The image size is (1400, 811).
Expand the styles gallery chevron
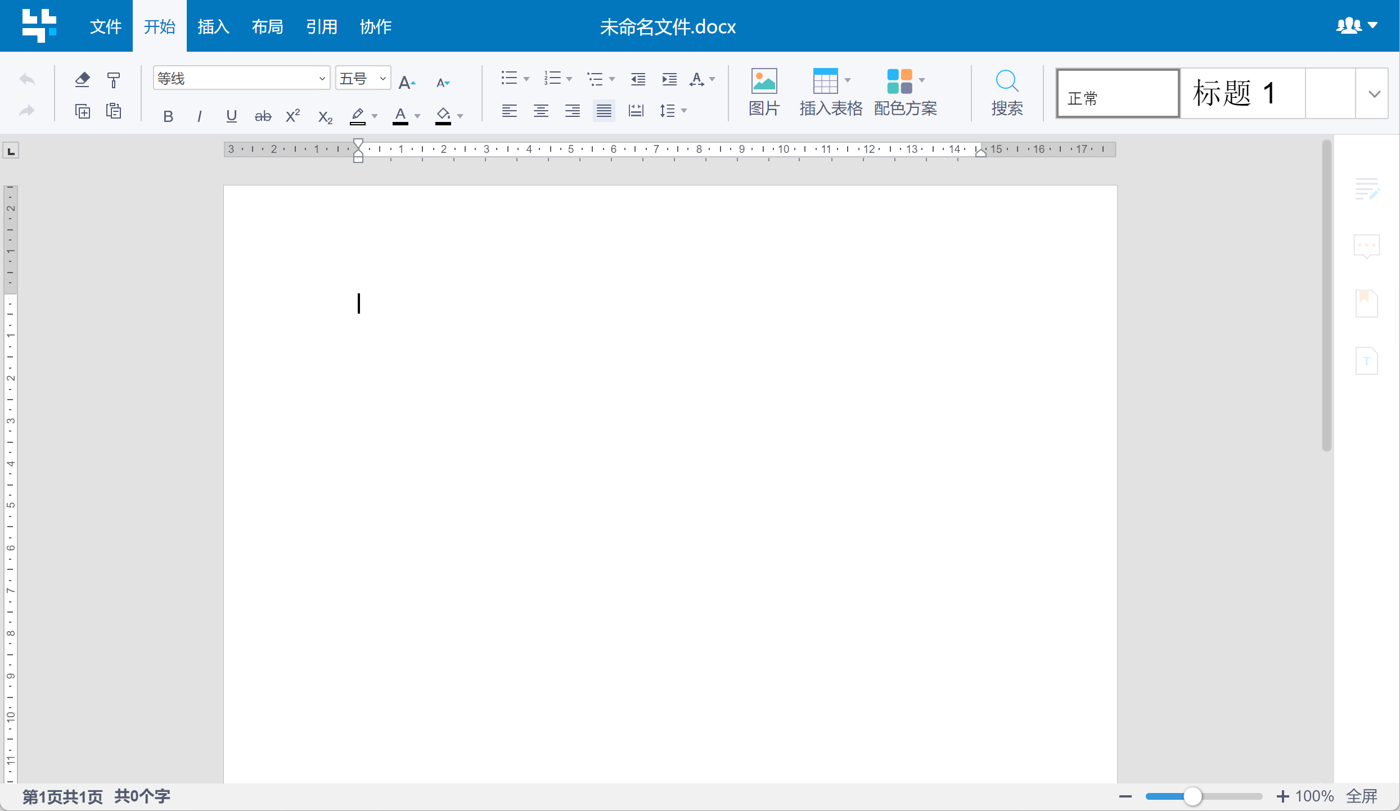pyautogui.click(x=1374, y=93)
